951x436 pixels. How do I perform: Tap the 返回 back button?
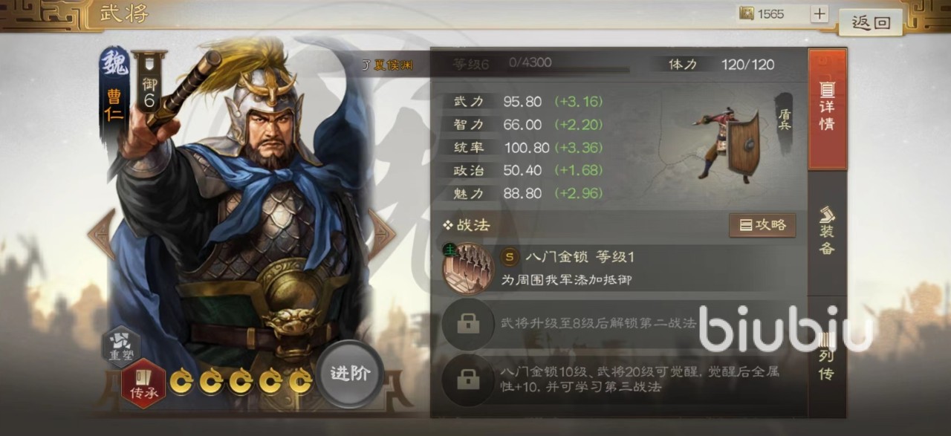[871, 22]
